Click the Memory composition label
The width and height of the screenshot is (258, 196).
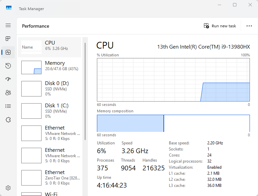[x=115, y=111]
